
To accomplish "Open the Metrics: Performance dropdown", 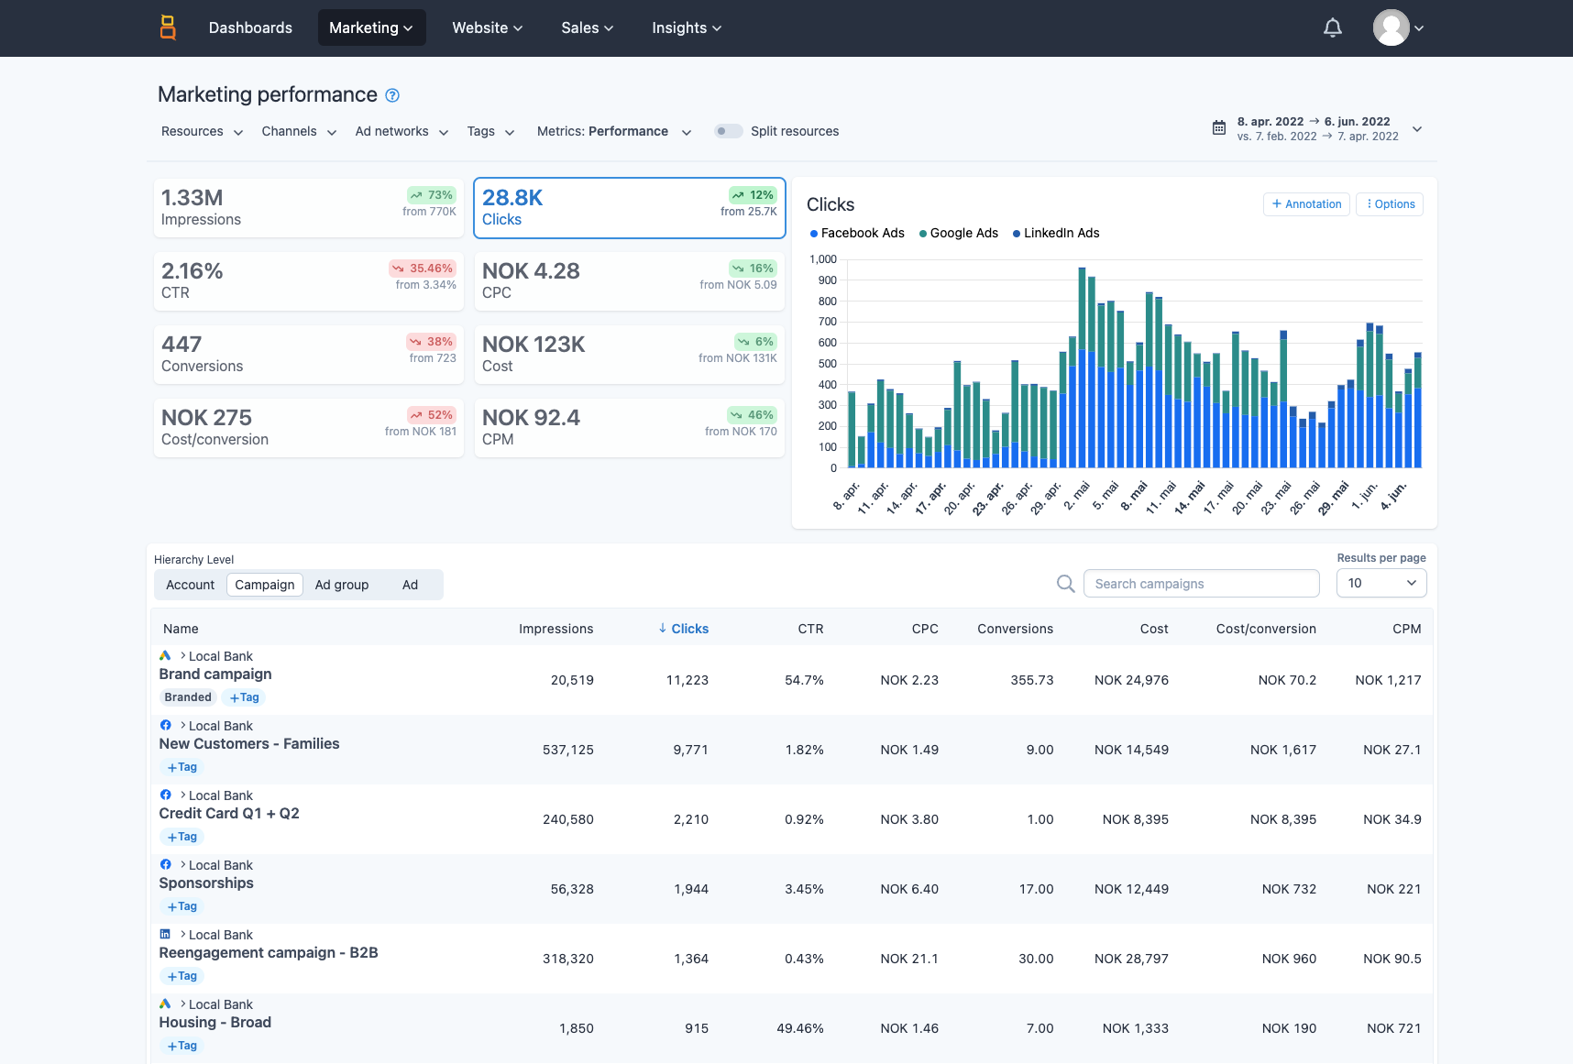I will (x=614, y=131).
